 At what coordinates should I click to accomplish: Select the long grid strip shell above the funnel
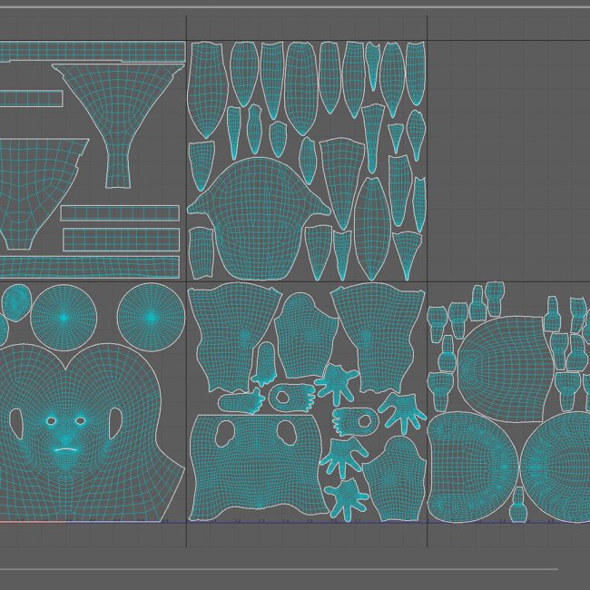[x=93, y=52]
